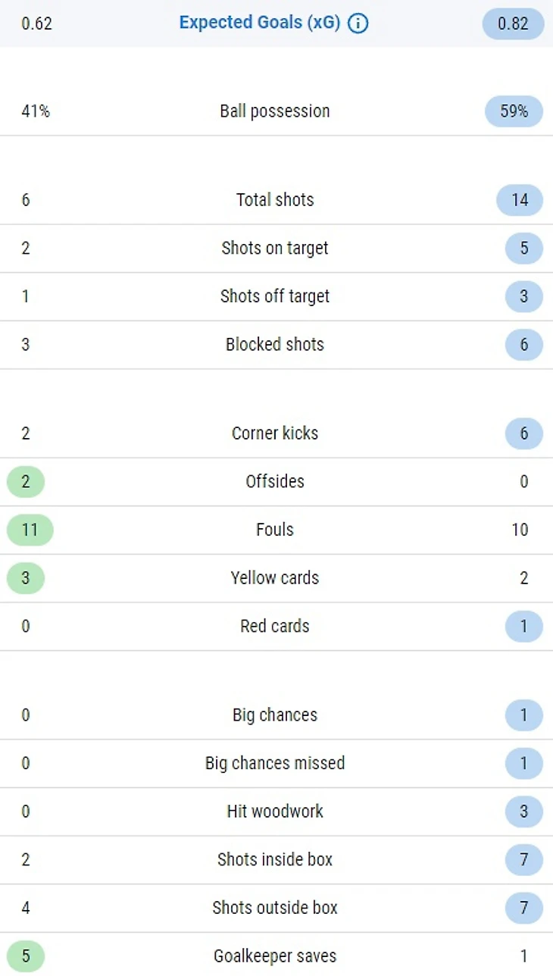Select the green Offsides badge showing 2
The height and width of the screenshot is (976, 553).
pos(26,482)
